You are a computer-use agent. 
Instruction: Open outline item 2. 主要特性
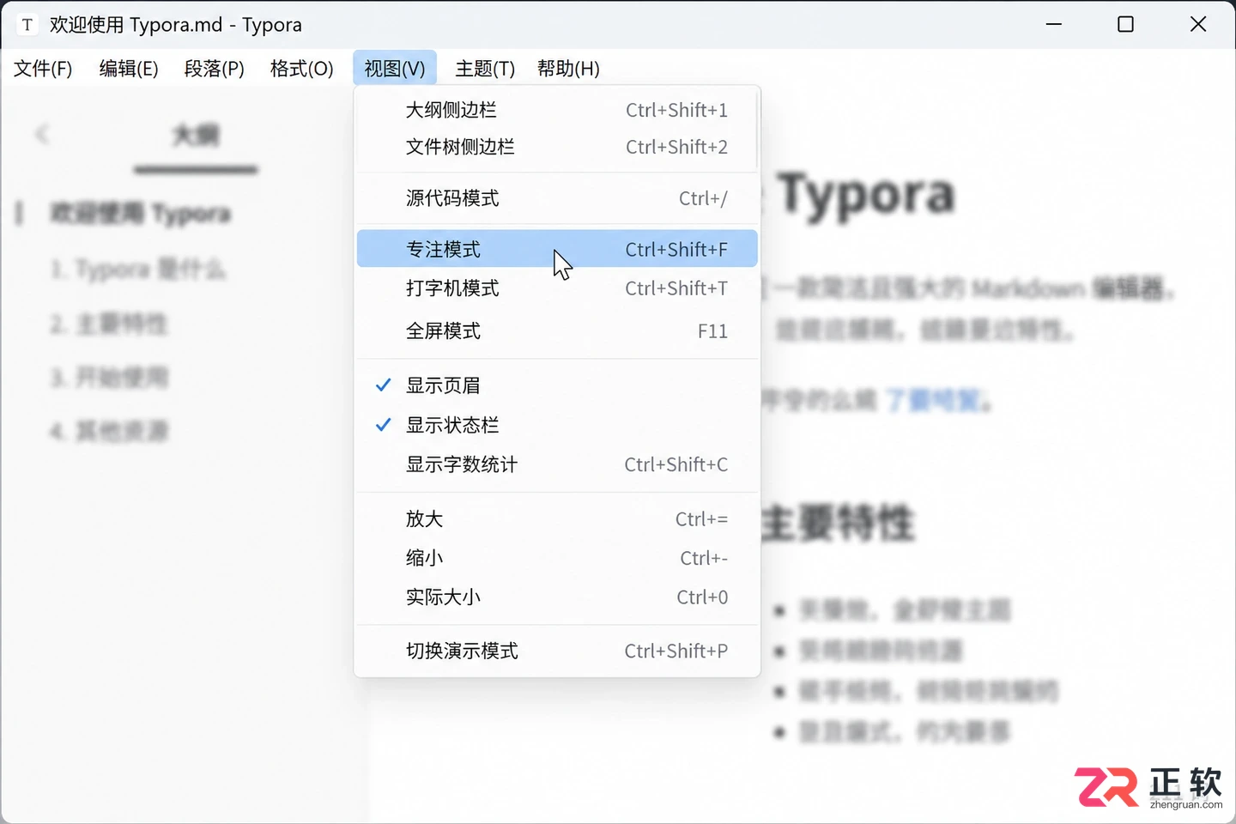click(108, 324)
